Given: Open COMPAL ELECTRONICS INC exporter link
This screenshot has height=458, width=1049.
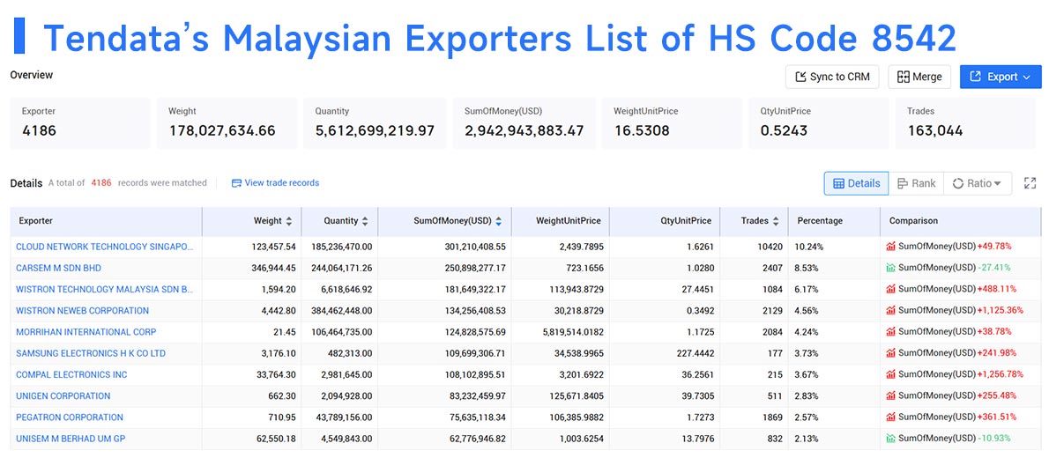Looking at the screenshot, I should click(x=71, y=374).
